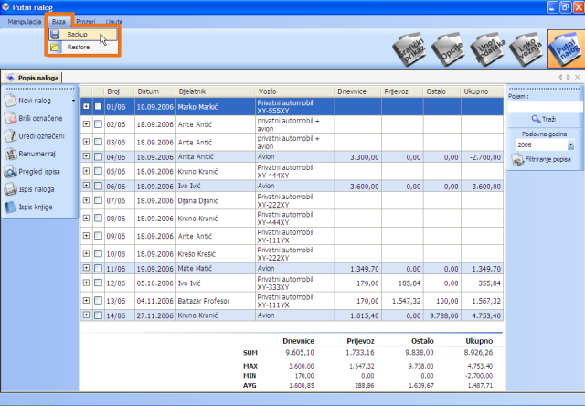The height and width of the screenshot is (406, 585).
Task: Open the Upute menu
Action: pos(114,22)
